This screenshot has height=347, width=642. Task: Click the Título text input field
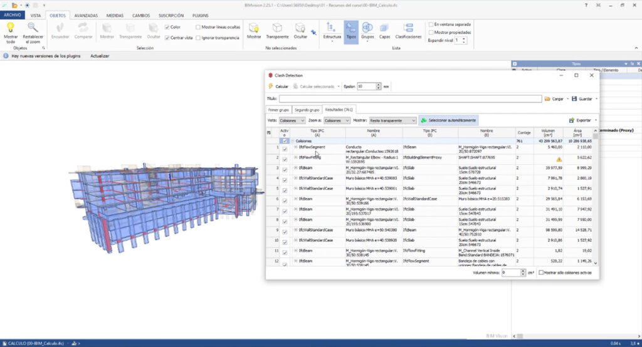point(410,98)
